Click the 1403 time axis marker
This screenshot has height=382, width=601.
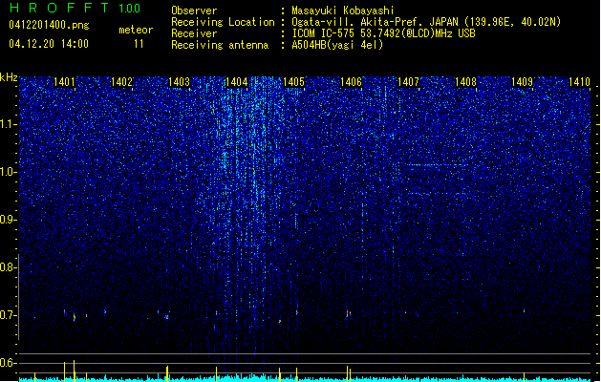(x=179, y=81)
